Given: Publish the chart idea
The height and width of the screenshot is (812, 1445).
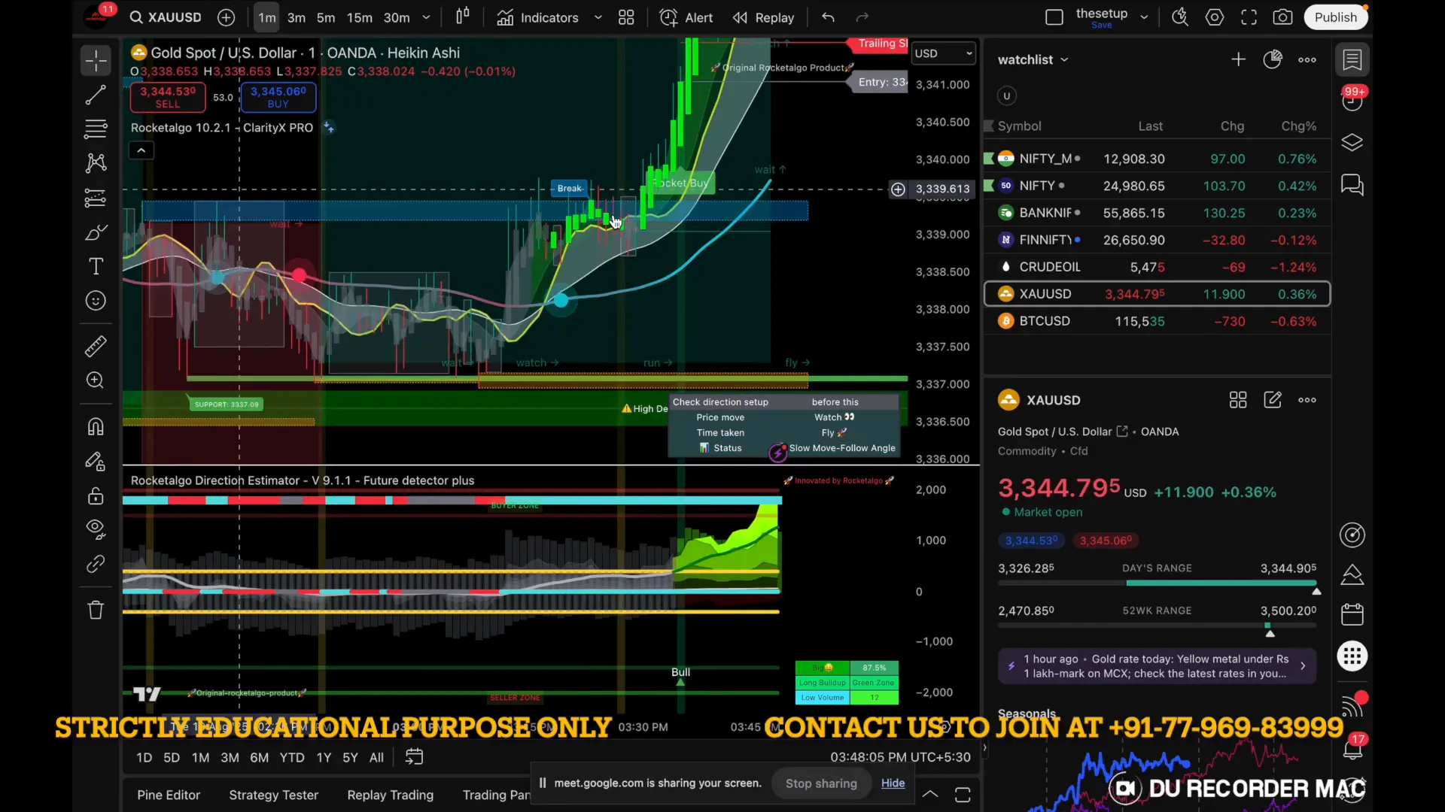Looking at the screenshot, I should click(x=1336, y=17).
